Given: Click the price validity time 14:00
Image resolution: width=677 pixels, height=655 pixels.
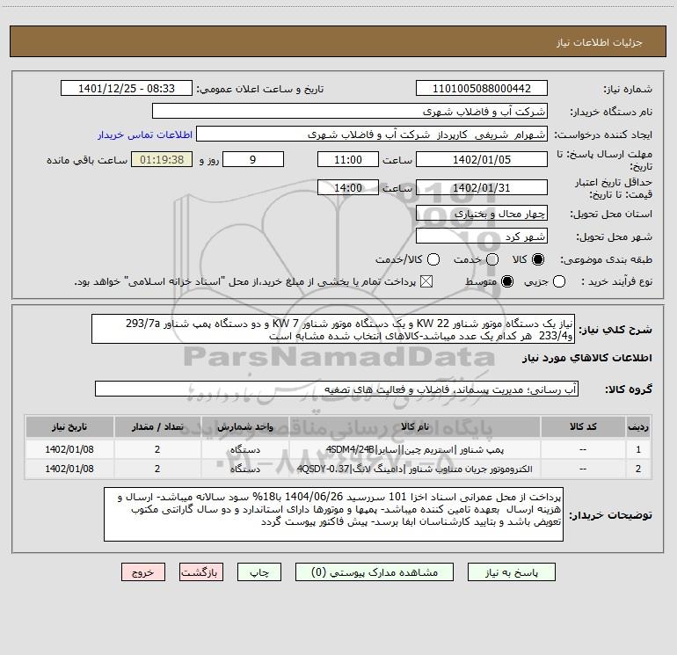Looking at the screenshot, I should pos(348,187).
